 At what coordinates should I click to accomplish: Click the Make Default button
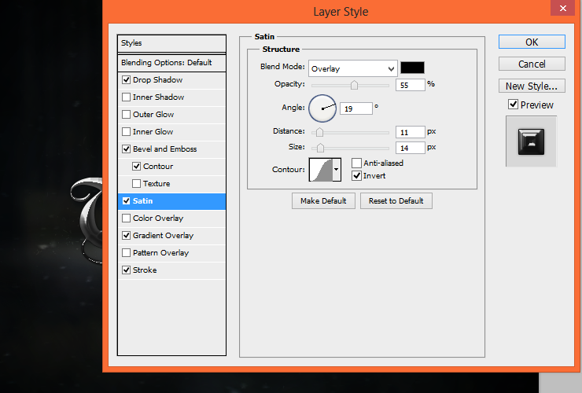point(323,200)
